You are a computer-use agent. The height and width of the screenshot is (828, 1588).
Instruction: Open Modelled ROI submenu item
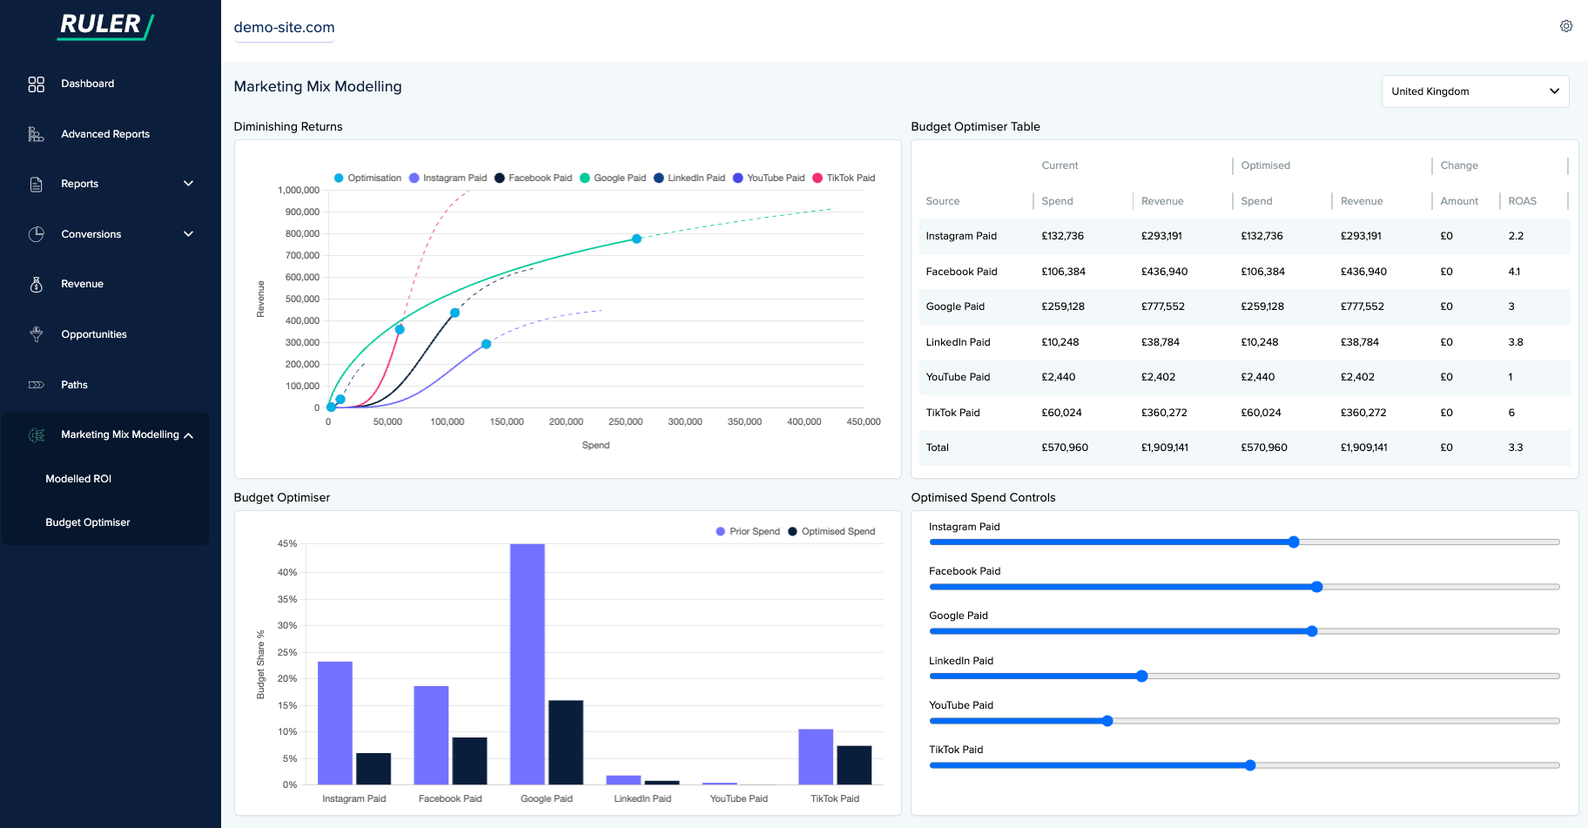click(x=78, y=479)
